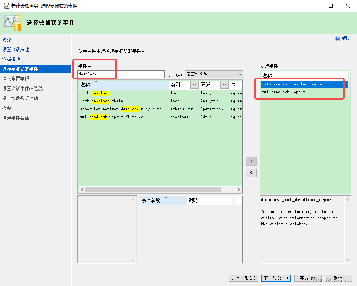Click the 事件库 search input field

click(x=120, y=74)
